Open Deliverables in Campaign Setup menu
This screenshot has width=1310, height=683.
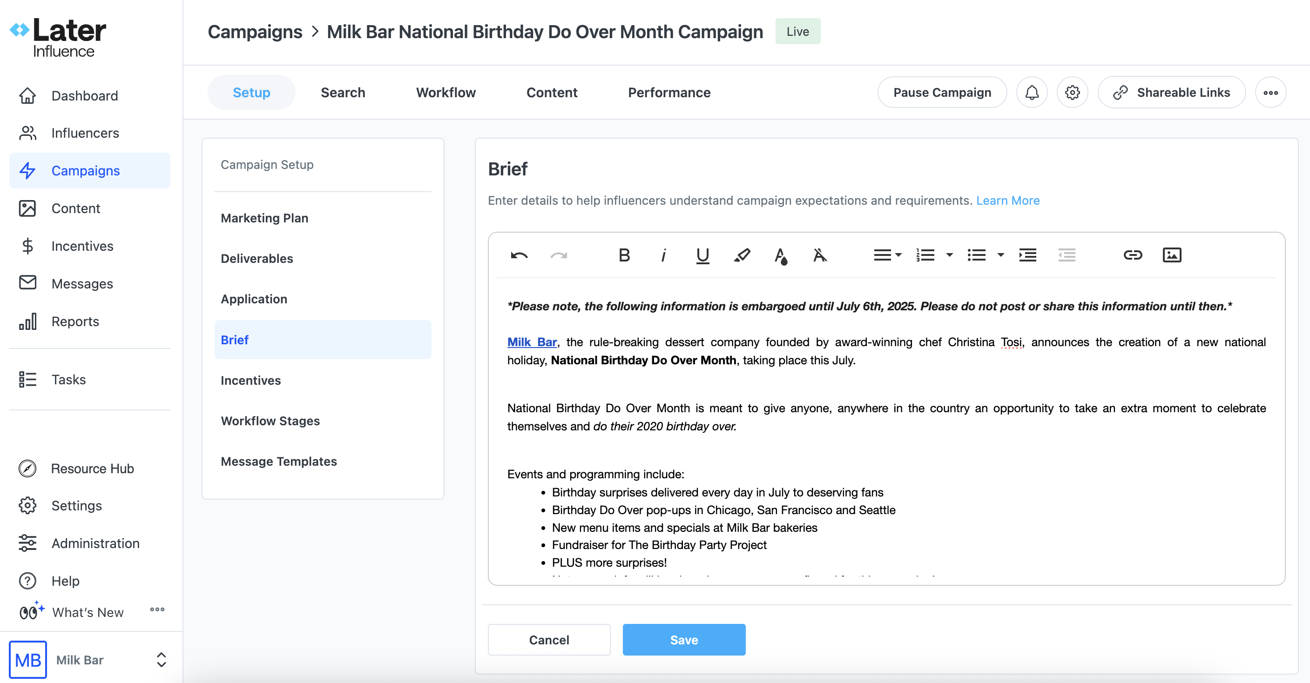[257, 258]
